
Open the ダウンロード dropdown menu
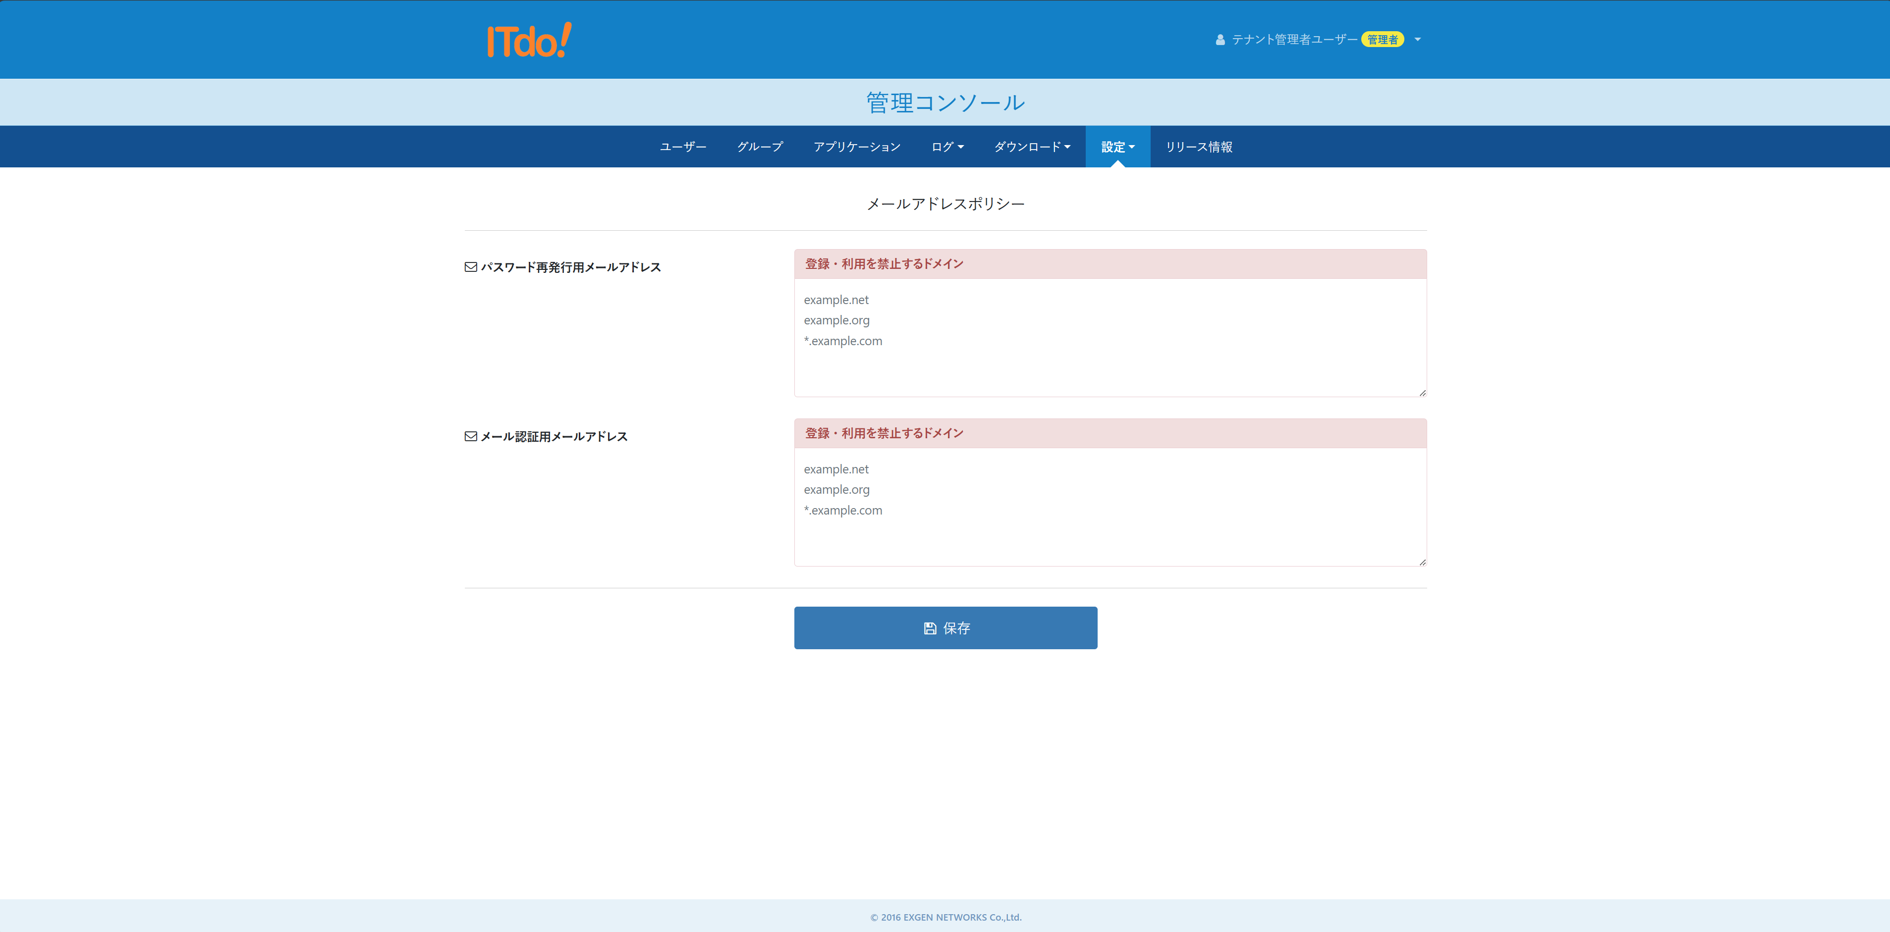point(1032,147)
